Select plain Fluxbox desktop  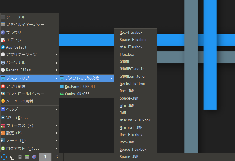coord(136,54)
